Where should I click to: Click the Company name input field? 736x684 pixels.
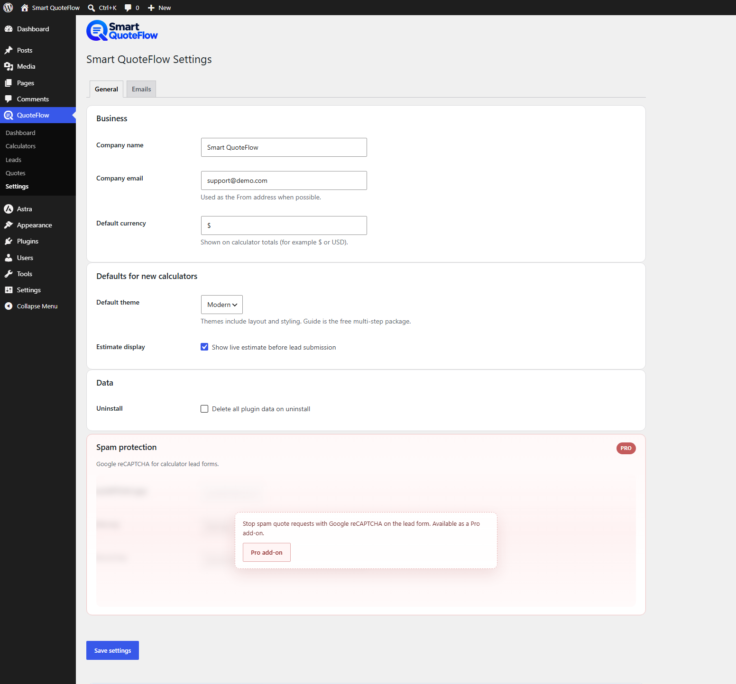284,147
